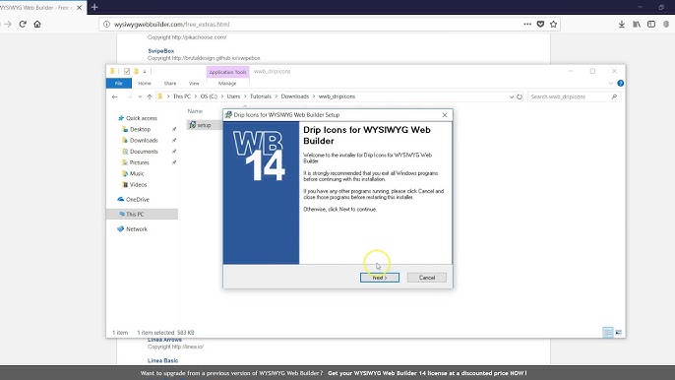Expand address bar history dropdown

click(511, 96)
